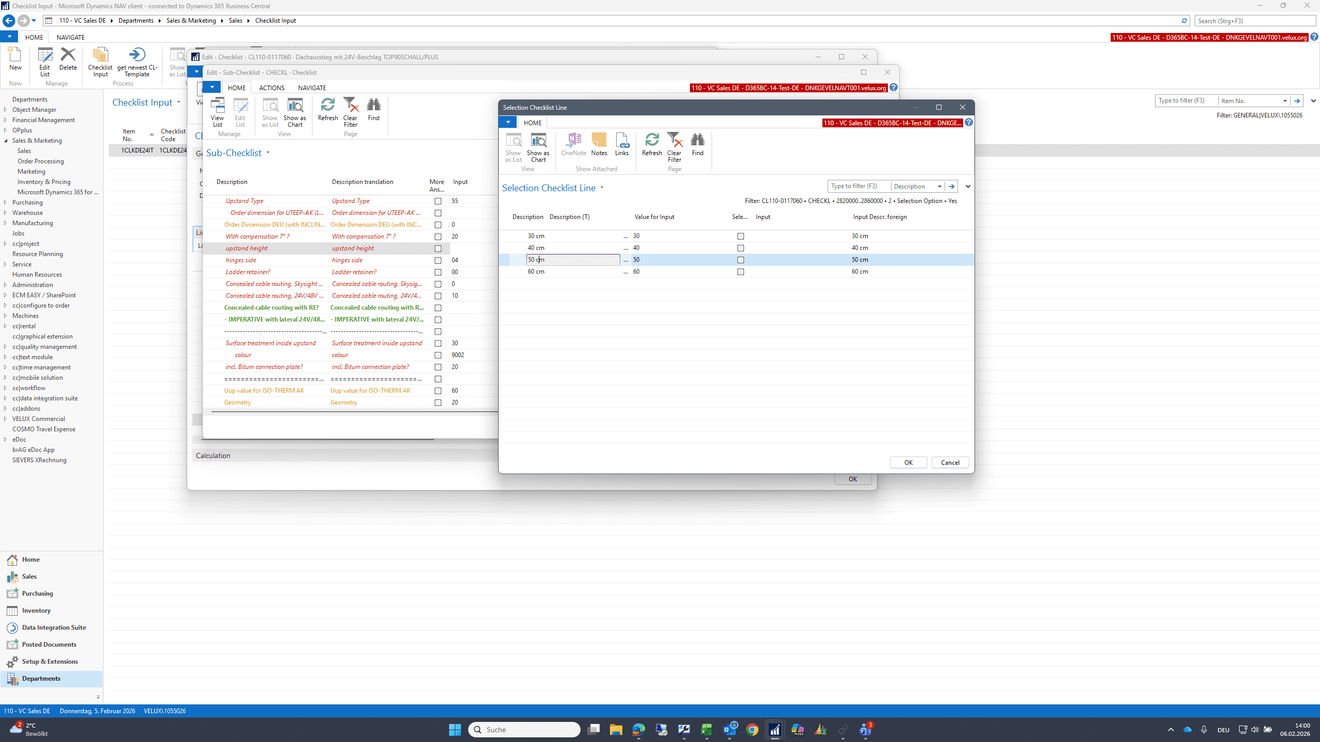Image resolution: width=1320 pixels, height=742 pixels.
Task: Select HOME tab in Selection Checklist Line
Action: [x=533, y=123]
